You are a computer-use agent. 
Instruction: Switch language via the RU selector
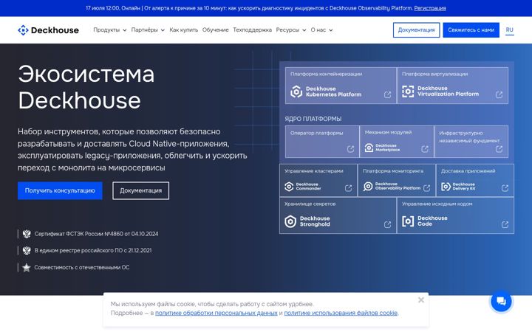pos(509,30)
